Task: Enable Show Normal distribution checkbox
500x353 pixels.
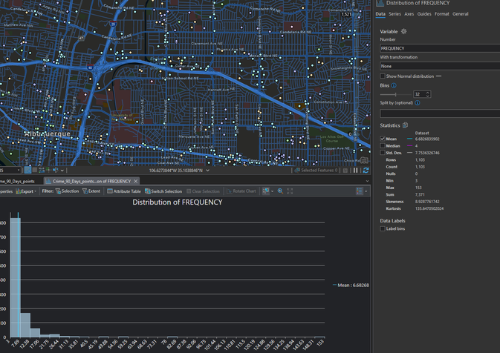Action: tap(383, 76)
